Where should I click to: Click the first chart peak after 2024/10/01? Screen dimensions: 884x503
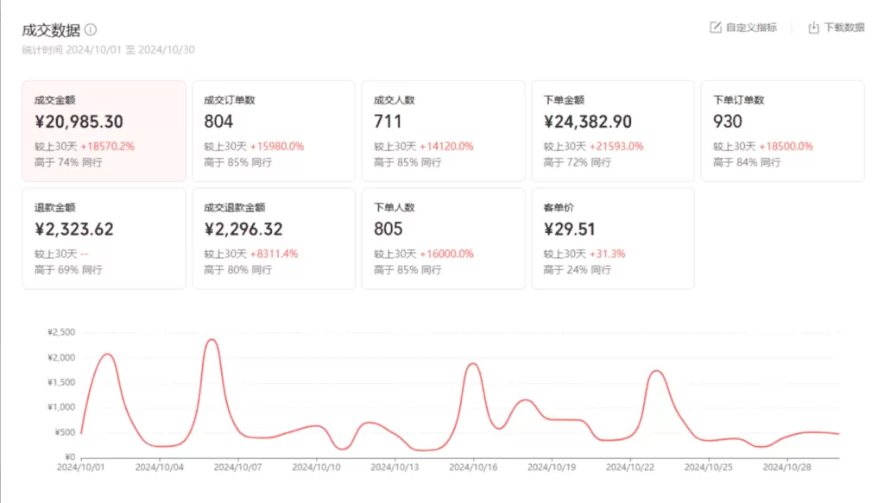[x=107, y=354]
